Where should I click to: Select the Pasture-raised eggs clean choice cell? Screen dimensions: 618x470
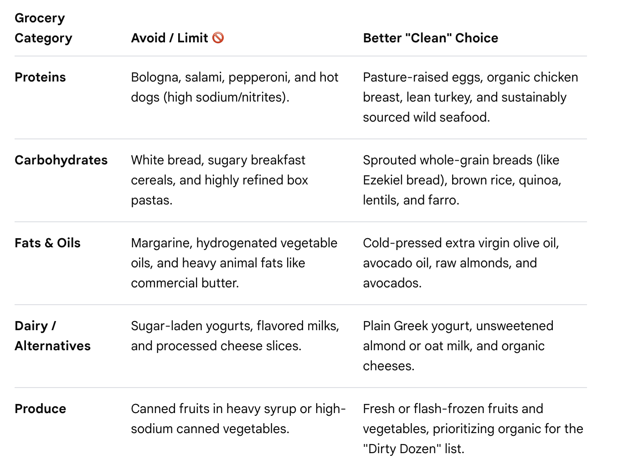pos(470,97)
